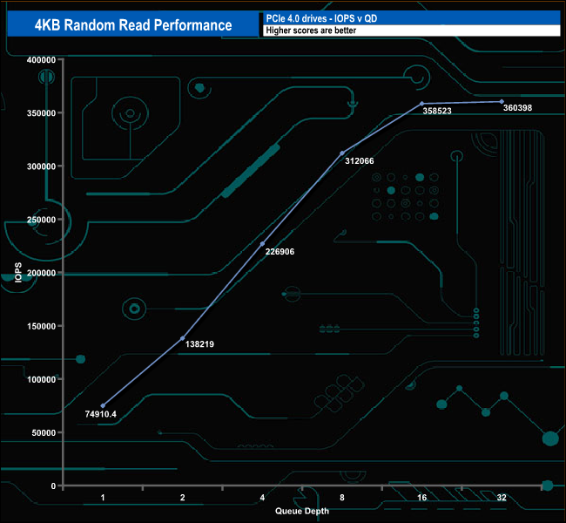Image resolution: width=566 pixels, height=523 pixels.
Task: Click the data point at queue depth 1
Action: [x=103, y=405]
